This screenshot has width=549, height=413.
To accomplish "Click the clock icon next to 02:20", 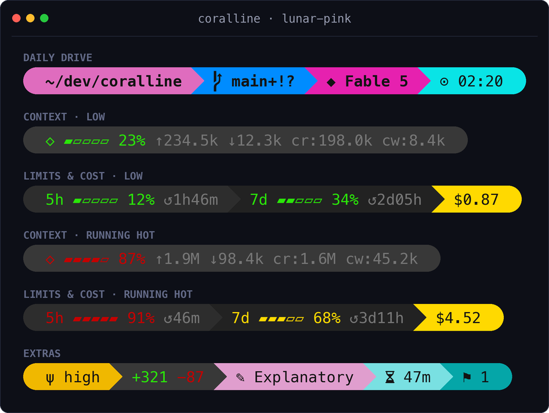I will coord(444,82).
